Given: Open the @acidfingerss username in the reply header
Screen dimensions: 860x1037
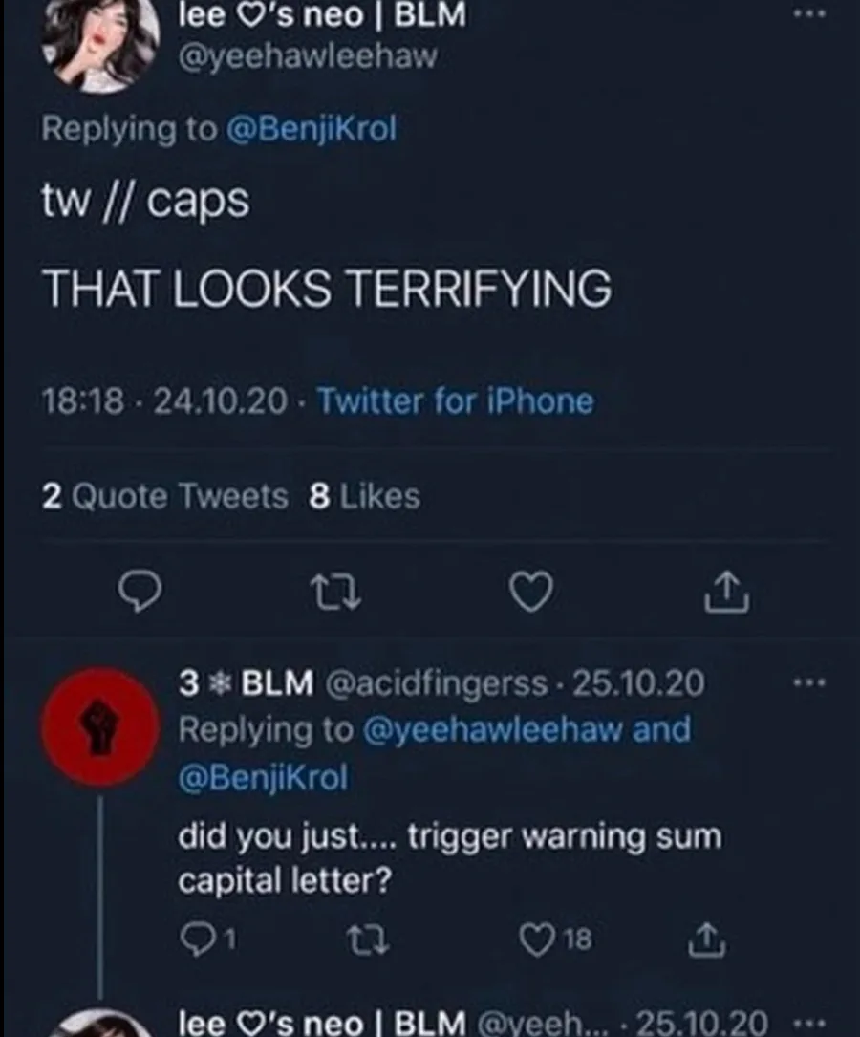Looking at the screenshot, I should pos(437,683).
